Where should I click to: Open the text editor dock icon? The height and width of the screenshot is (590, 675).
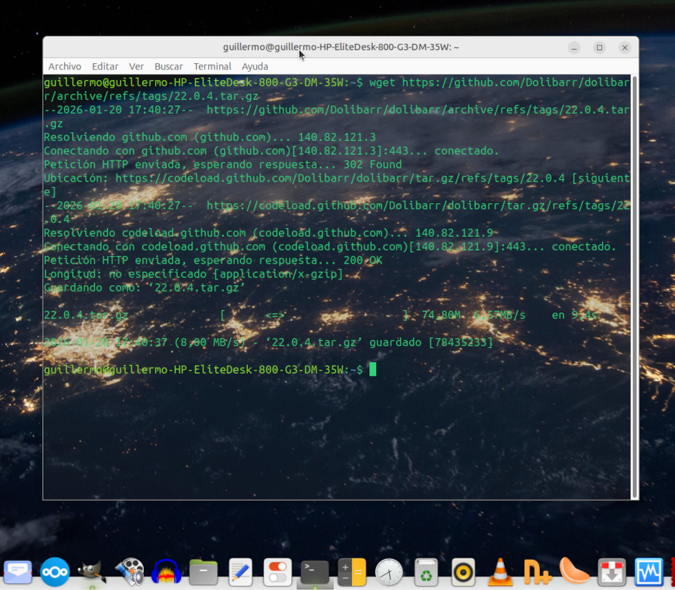point(240,571)
